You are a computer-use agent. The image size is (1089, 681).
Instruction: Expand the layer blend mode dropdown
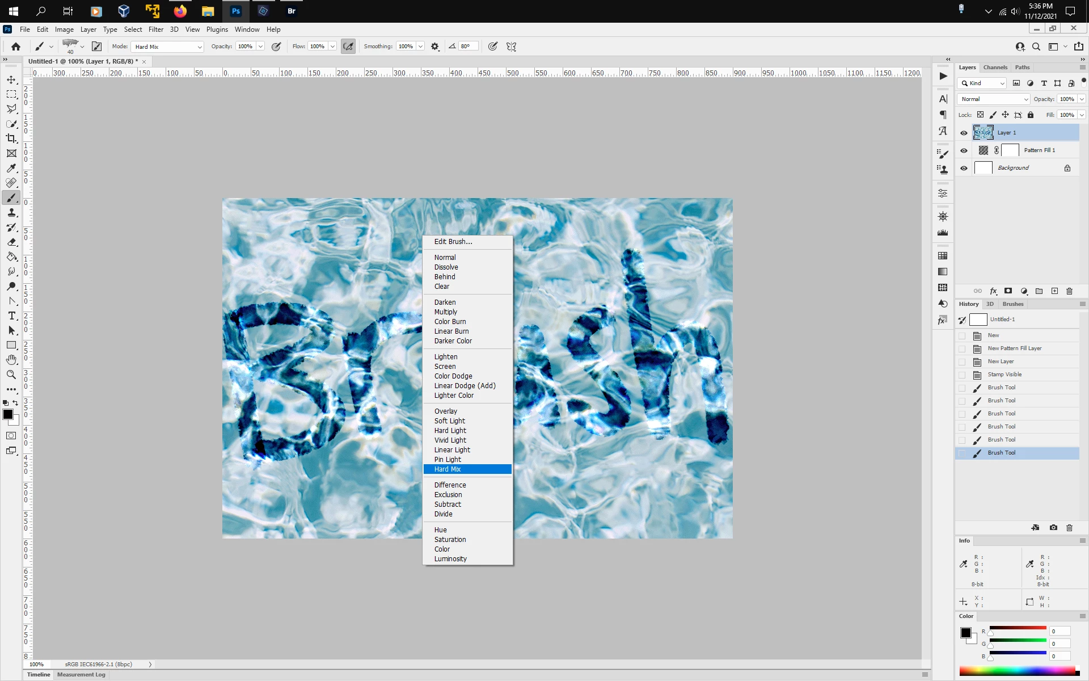point(994,99)
